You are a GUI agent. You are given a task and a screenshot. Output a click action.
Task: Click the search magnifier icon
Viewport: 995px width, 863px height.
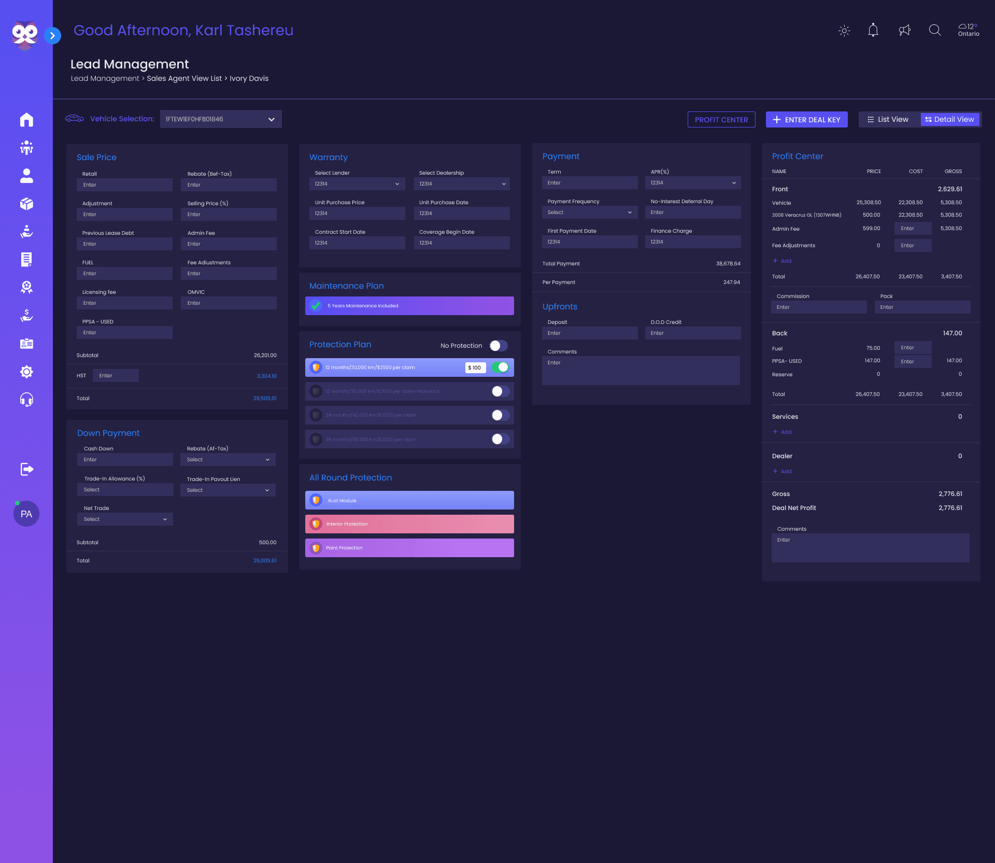(x=935, y=30)
